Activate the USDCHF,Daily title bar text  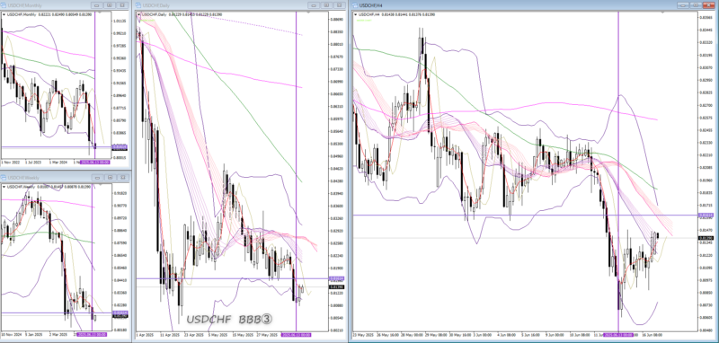click(155, 5)
